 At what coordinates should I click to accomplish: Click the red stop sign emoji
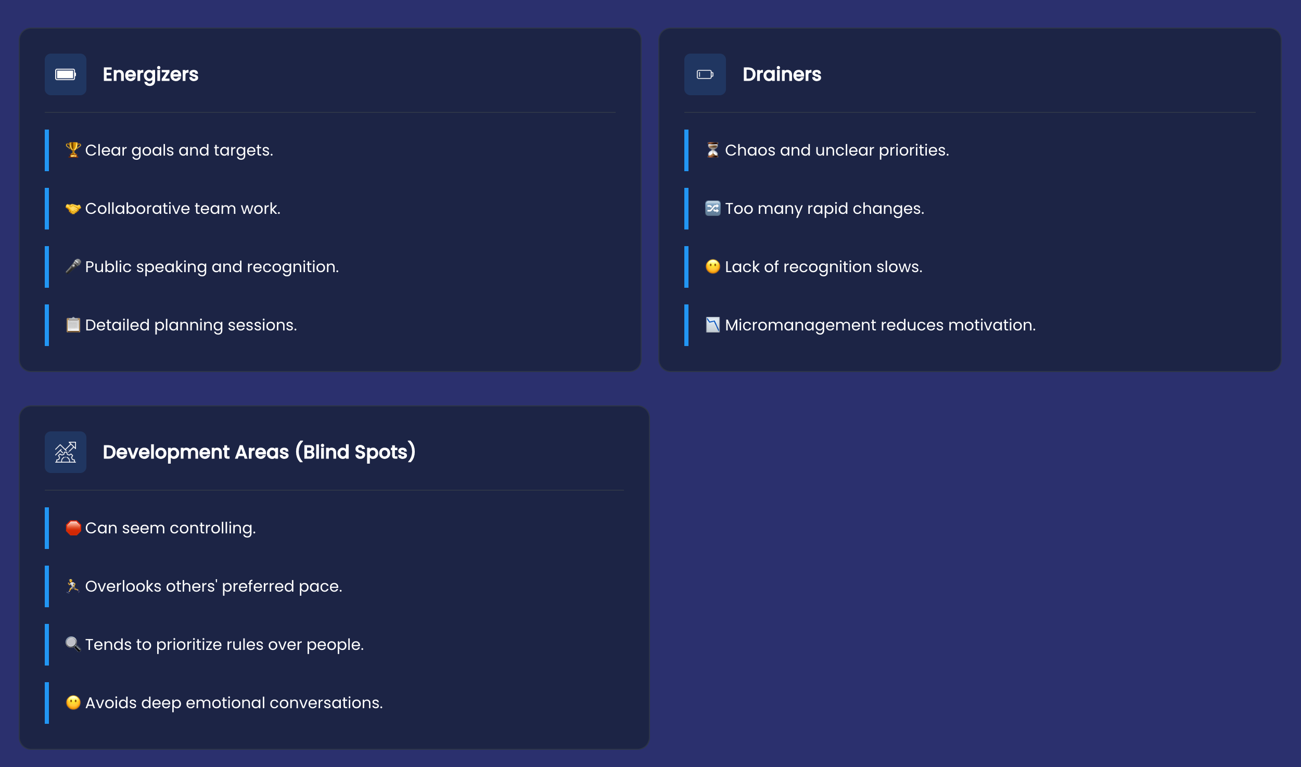pyautogui.click(x=73, y=528)
